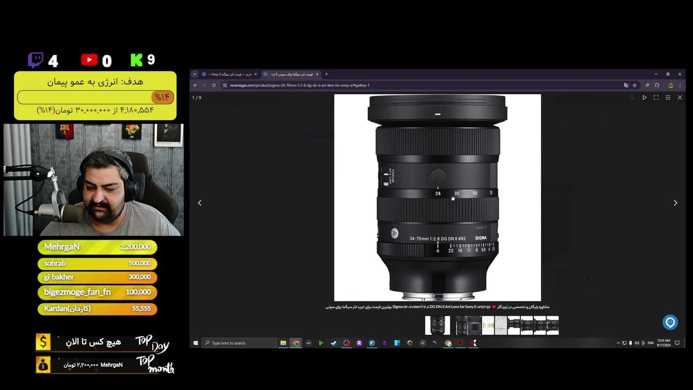Open the Windows notification center
This screenshot has height=390, width=693.
(677, 343)
